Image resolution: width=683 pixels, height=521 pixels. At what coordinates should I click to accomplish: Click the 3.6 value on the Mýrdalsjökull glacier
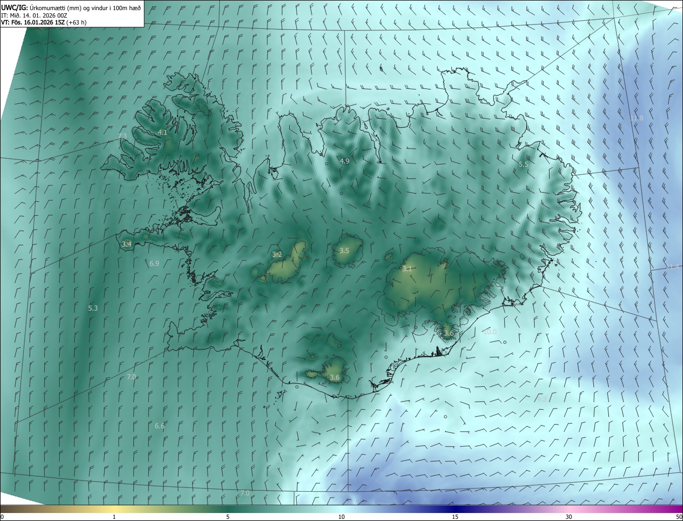tap(335, 377)
